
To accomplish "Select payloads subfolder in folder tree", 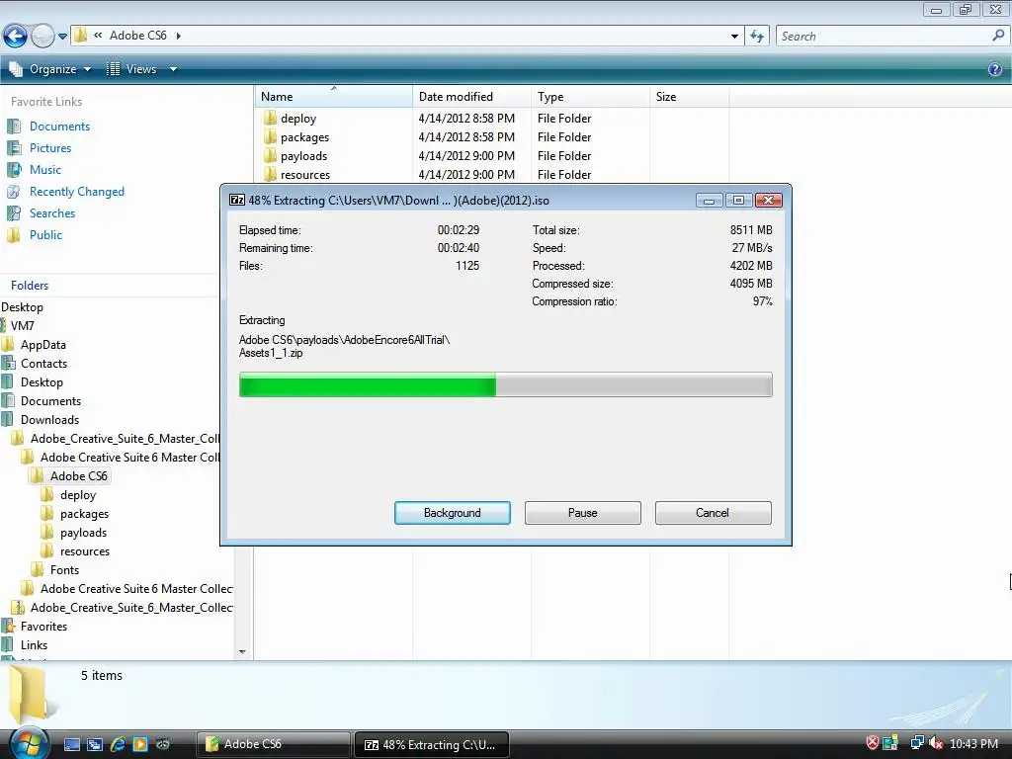I will [x=83, y=533].
